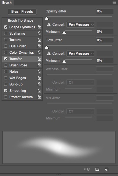Create a new brush using the page icon

point(107,169)
